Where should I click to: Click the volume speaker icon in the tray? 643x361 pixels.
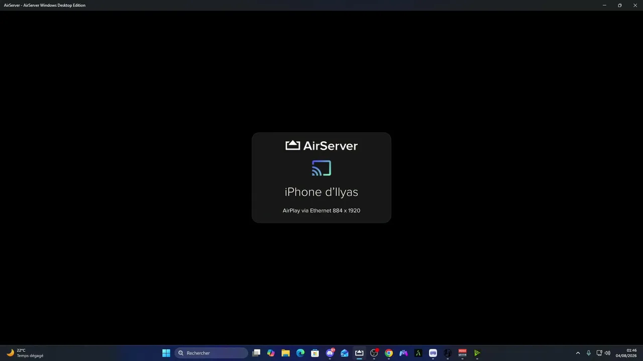608,353
